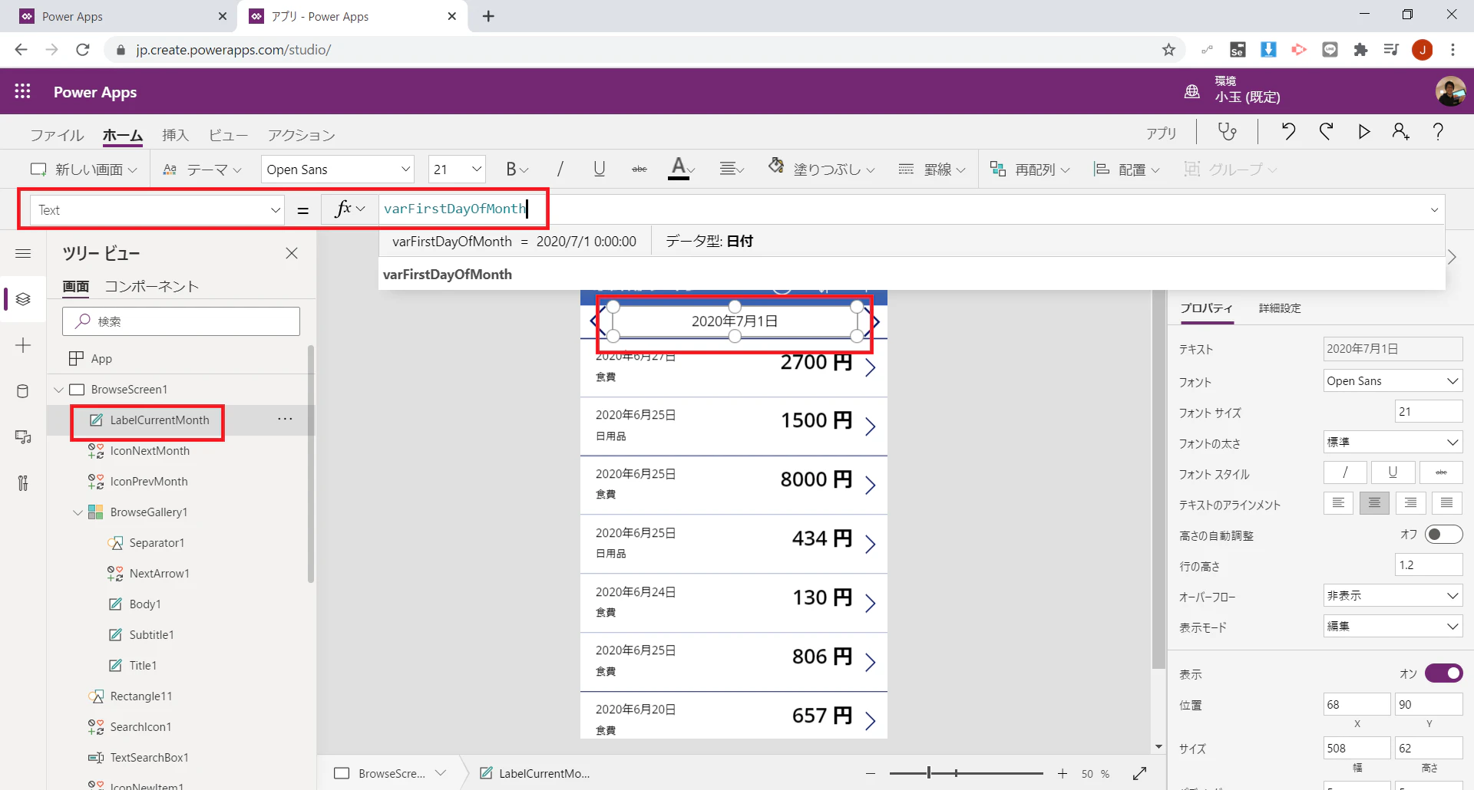1474x790 pixels.
Task: Open the display mode (表示モード) dropdown
Action: [1393, 626]
